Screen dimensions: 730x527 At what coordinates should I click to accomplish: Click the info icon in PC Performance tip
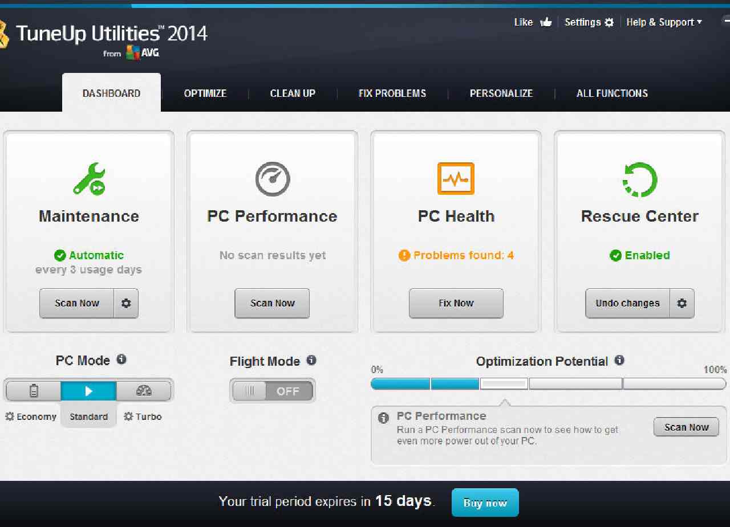384,418
